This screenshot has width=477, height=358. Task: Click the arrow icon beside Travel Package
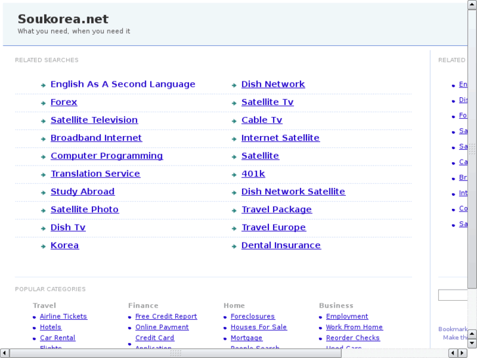coord(234,211)
